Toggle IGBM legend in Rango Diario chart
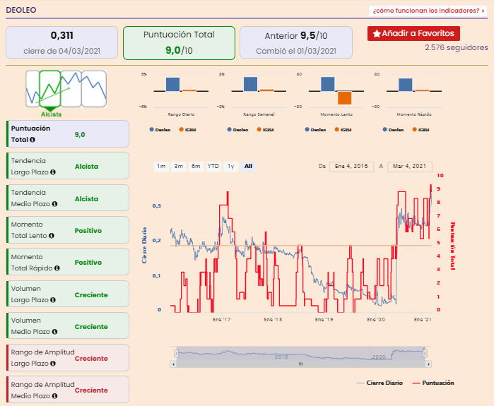Screen dimensions: 494x406 (x=188, y=130)
